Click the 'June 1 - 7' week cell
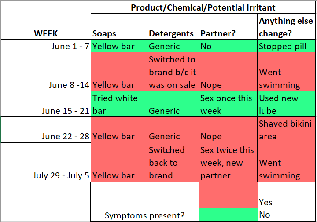Image resolution: width=317 pixels, height=222 pixels. click(x=46, y=46)
